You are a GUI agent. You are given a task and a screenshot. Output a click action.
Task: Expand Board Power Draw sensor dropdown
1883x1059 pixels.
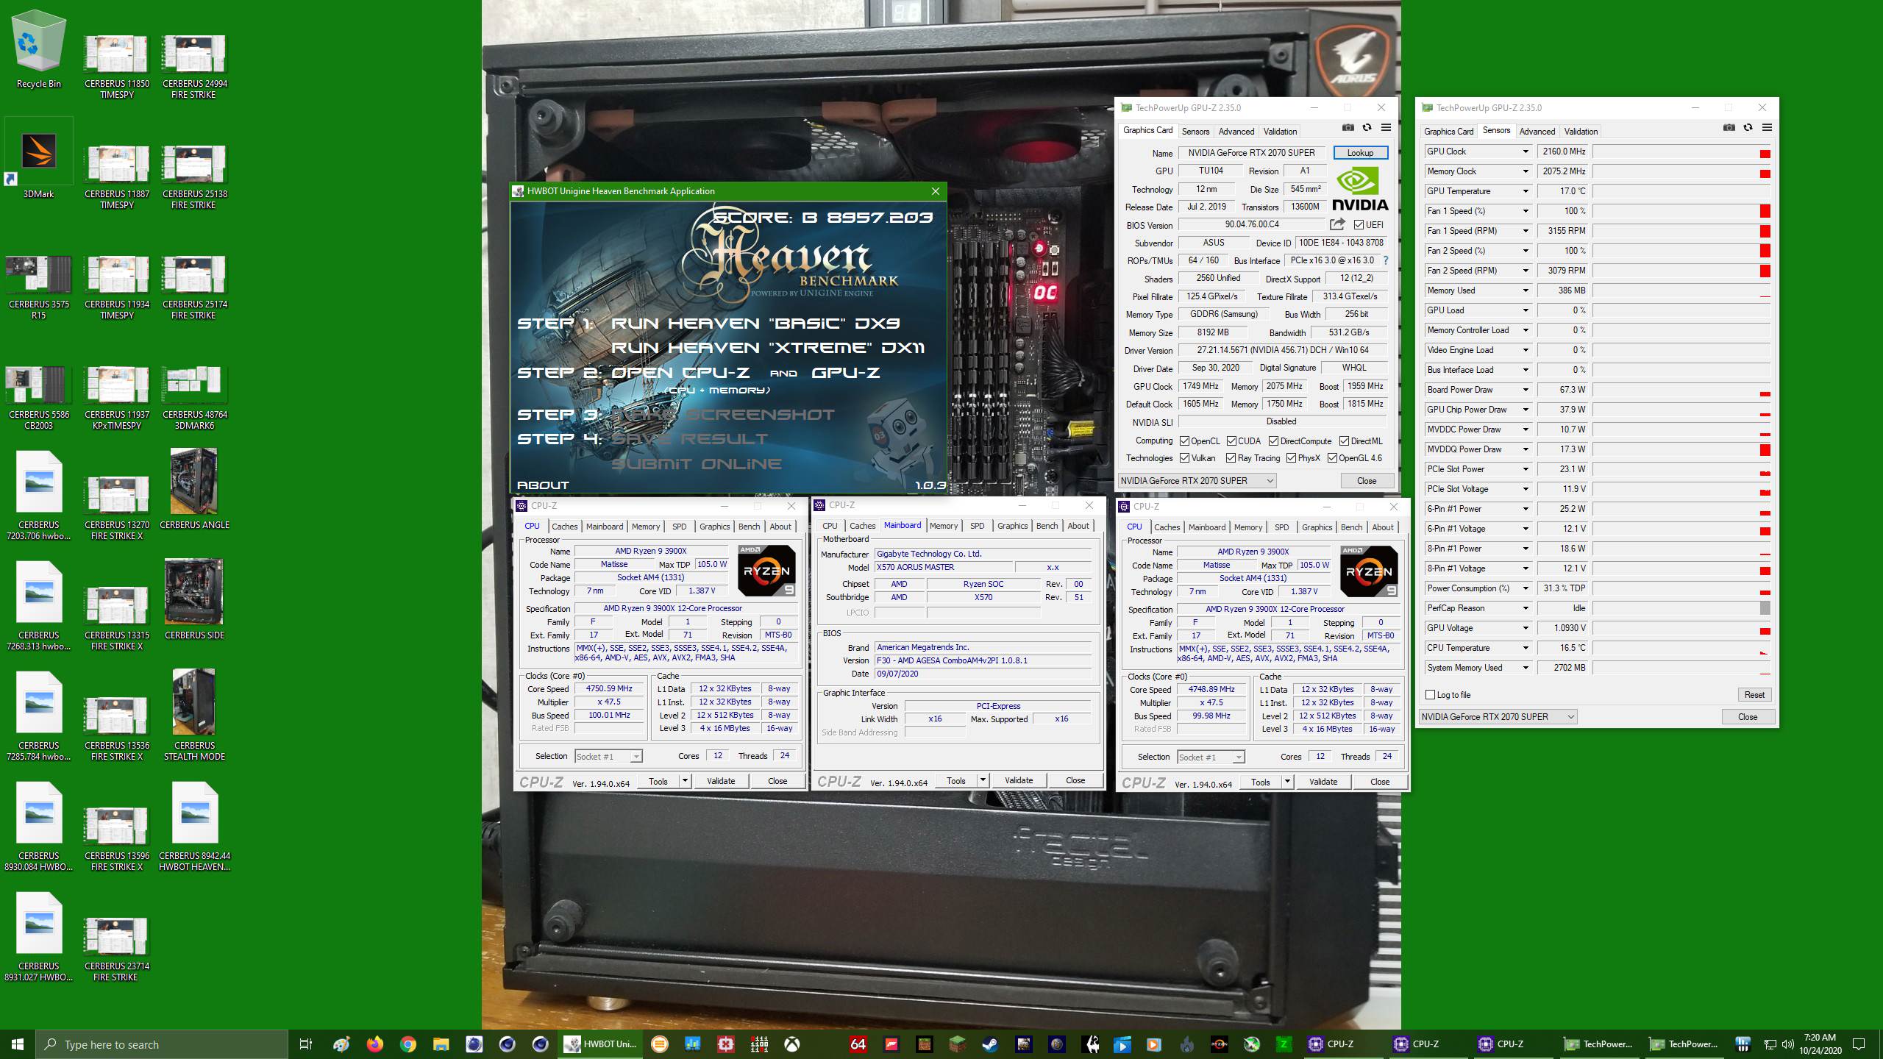[x=1525, y=390]
